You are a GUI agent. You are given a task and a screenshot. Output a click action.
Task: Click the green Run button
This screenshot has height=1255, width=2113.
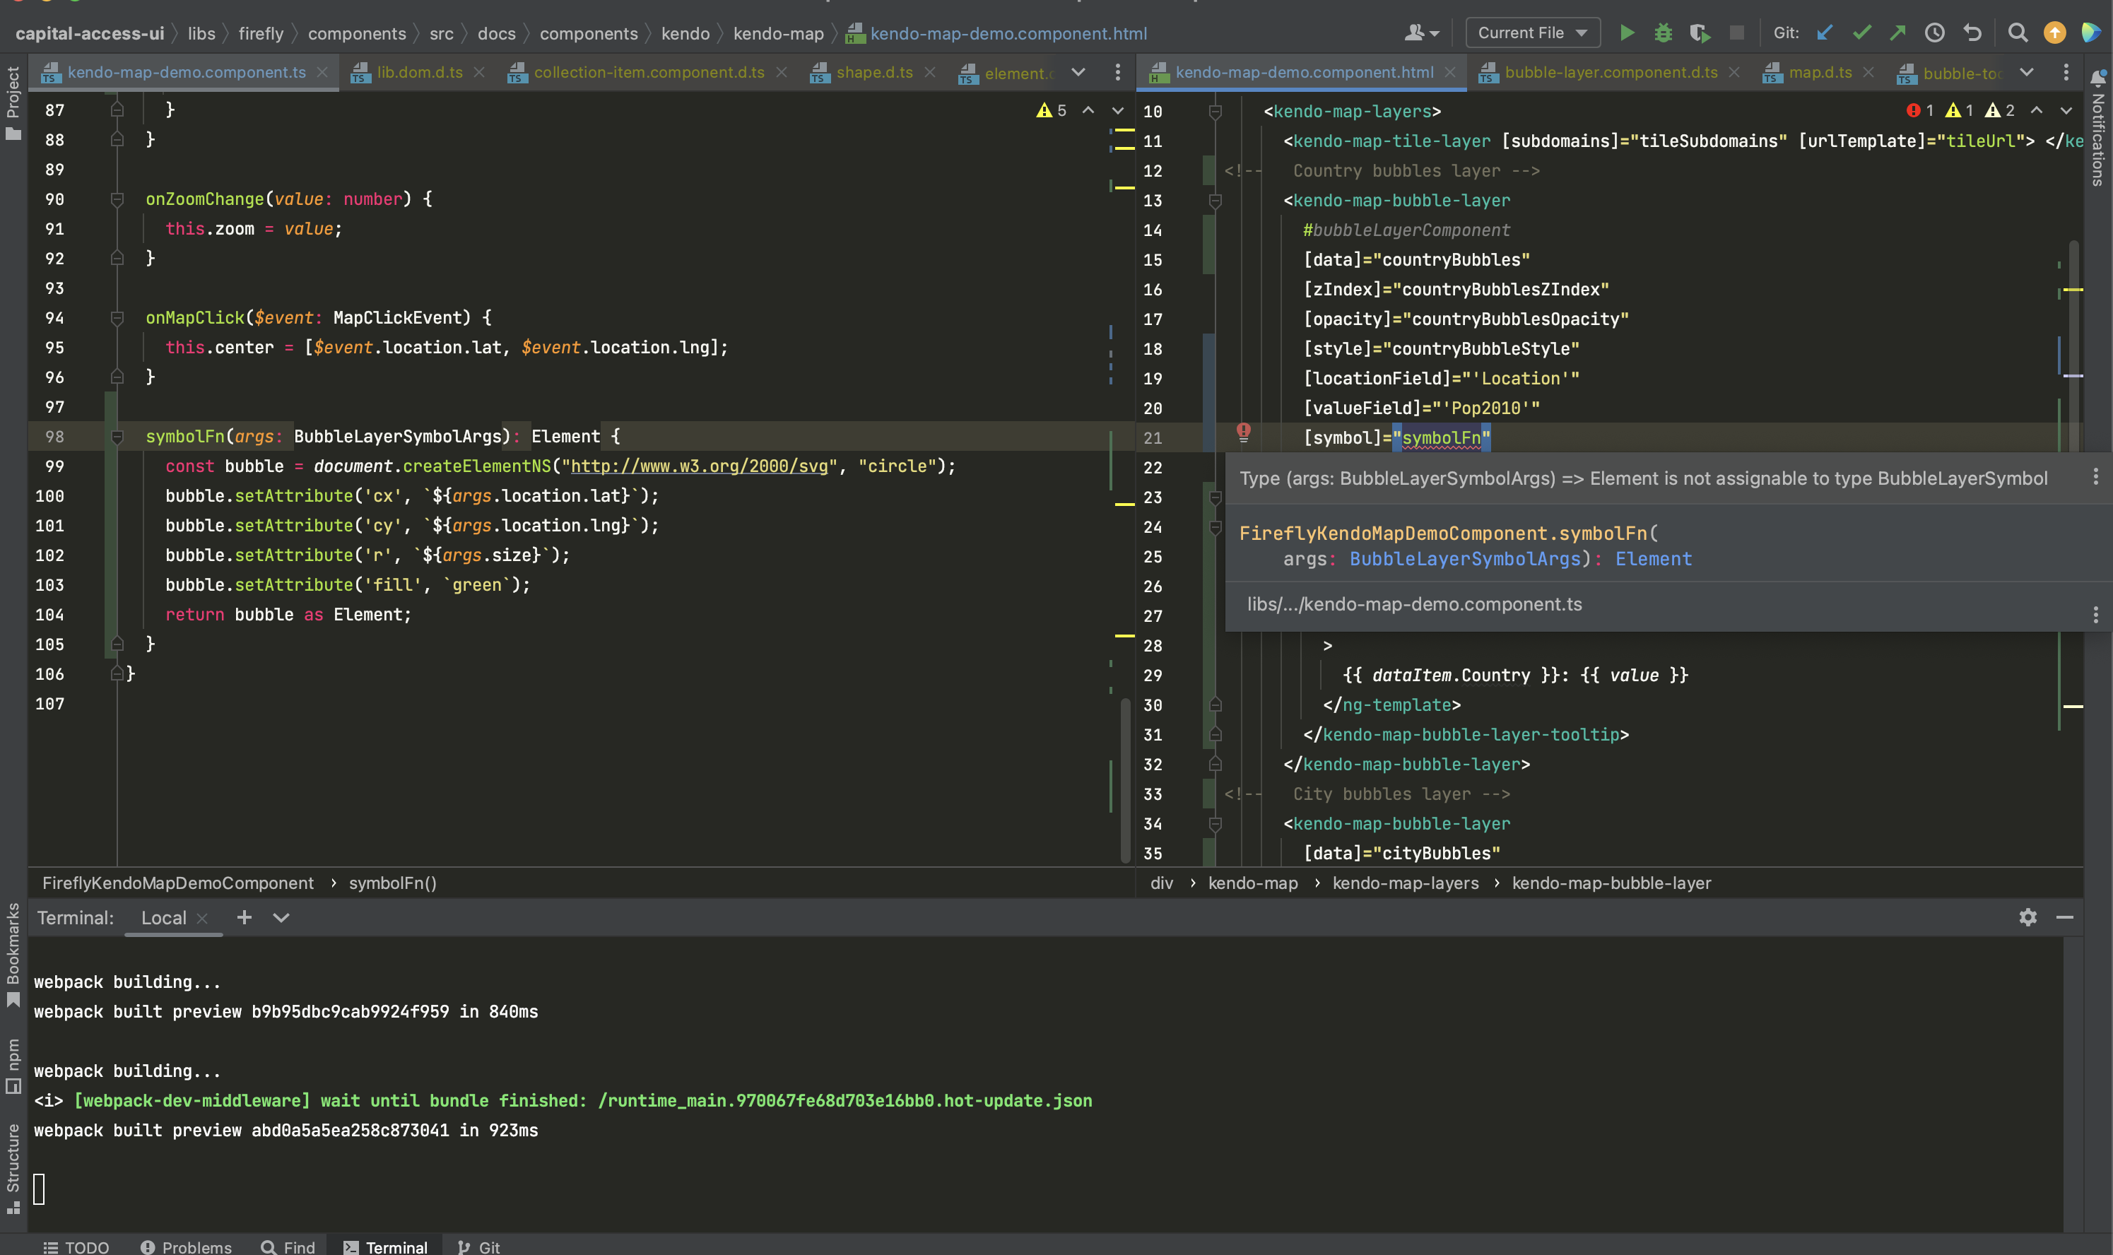(1626, 33)
